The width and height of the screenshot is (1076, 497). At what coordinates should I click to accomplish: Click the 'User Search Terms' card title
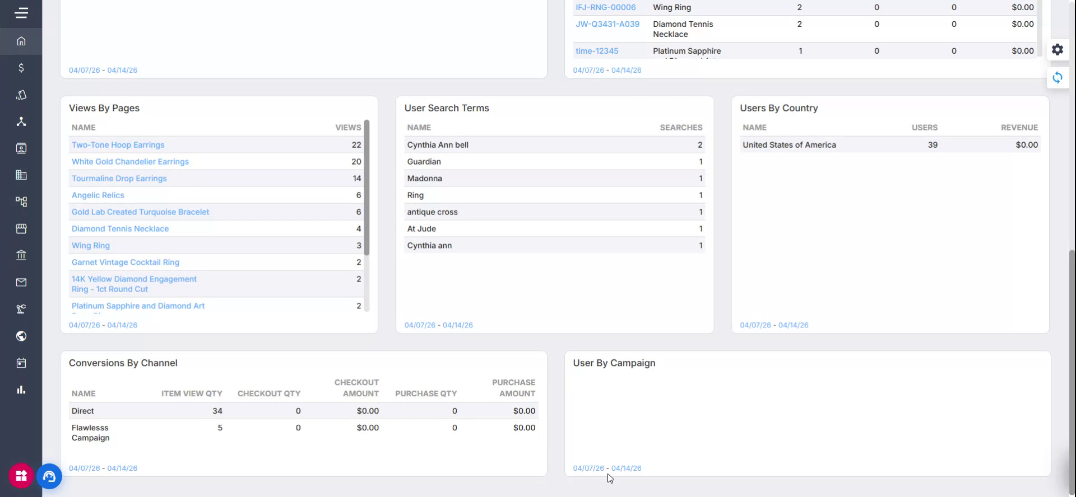coord(447,108)
